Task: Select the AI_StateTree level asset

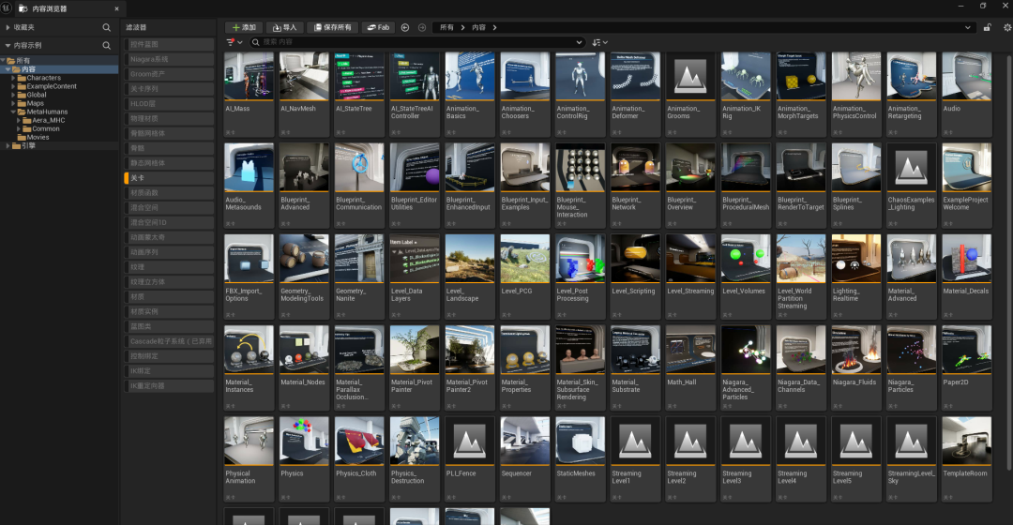Action: tap(359, 94)
